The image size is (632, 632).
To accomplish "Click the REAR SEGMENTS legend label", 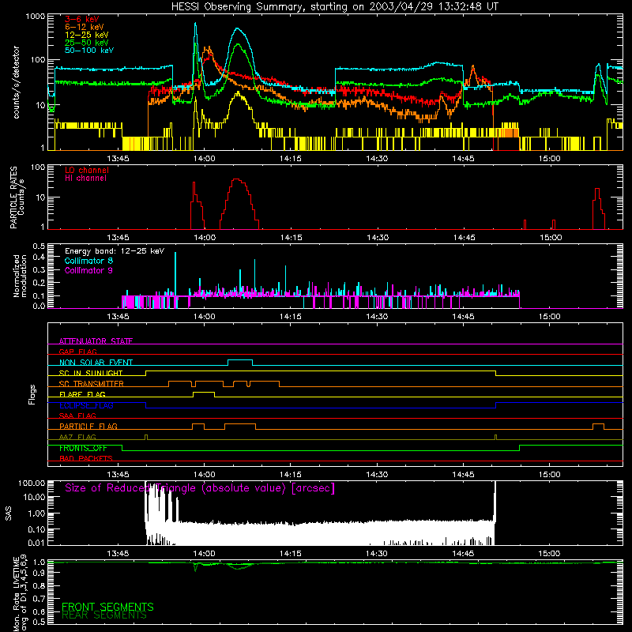I will (x=104, y=615).
